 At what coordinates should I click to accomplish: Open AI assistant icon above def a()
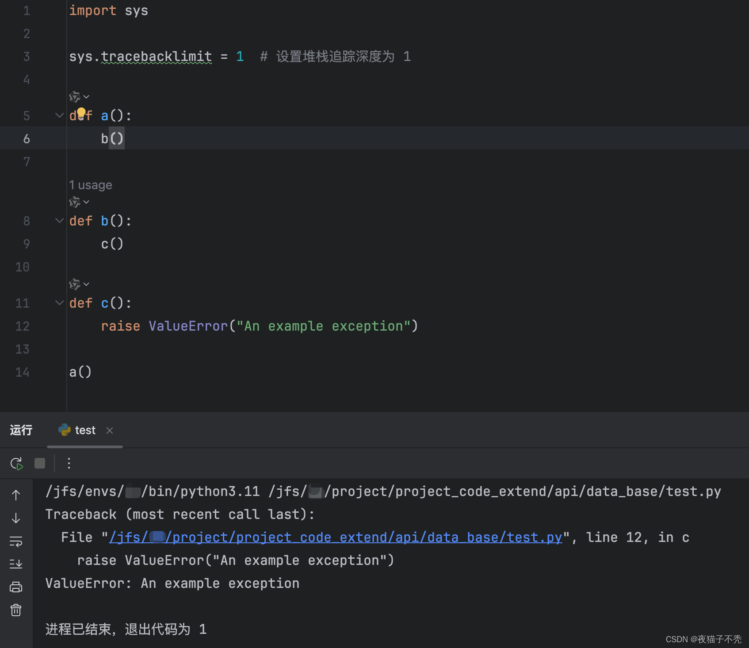[75, 97]
